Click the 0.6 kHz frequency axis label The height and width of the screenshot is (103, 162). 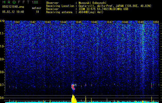pos(2,98)
